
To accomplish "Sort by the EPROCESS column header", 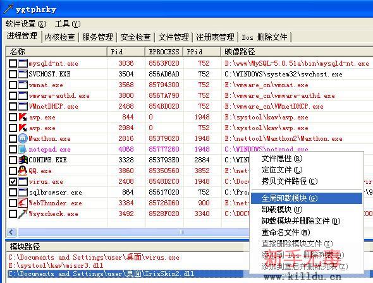I will click(x=164, y=52).
